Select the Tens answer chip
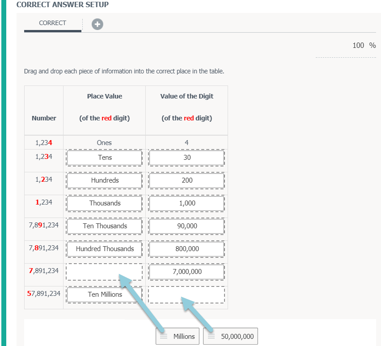The width and height of the screenshot is (381, 346). pyautogui.click(x=105, y=158)
